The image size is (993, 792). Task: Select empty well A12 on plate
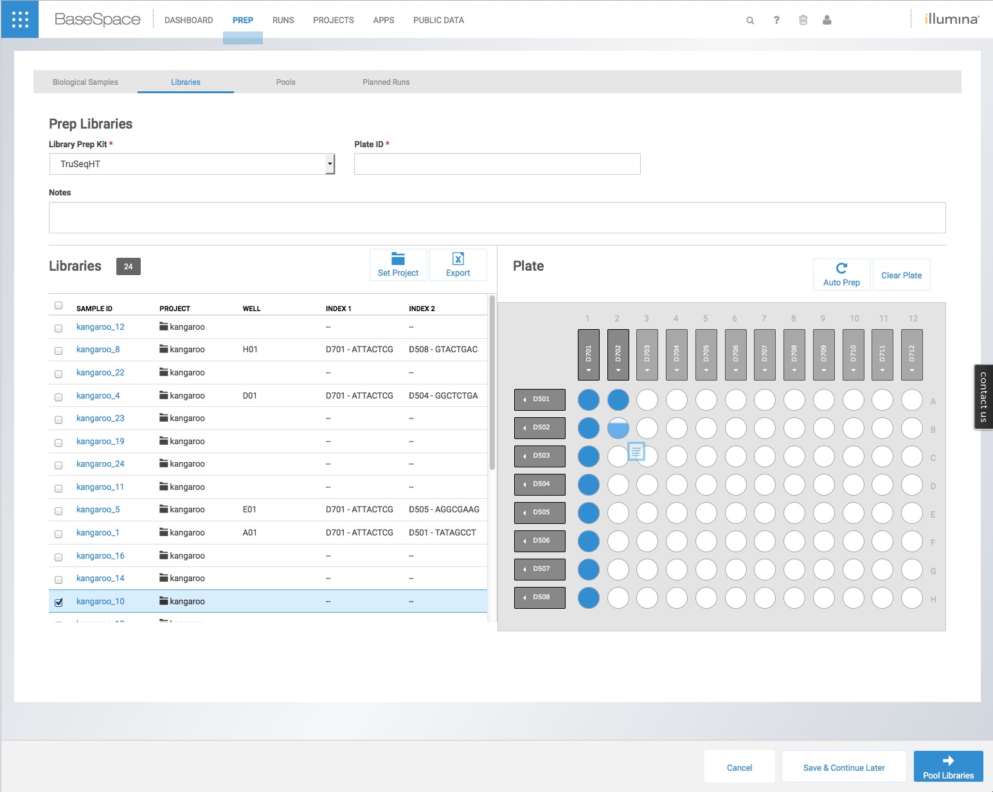(912, 400)
